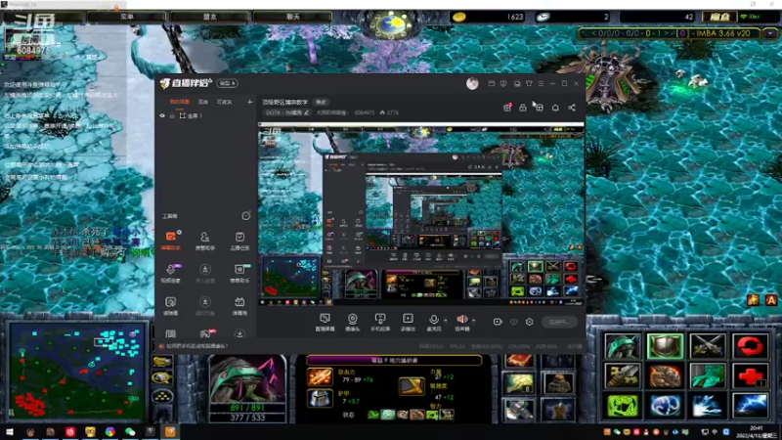782x440 pixels.
Task: Cast the blue lightning bolt ability
Action: coord(750,406)
